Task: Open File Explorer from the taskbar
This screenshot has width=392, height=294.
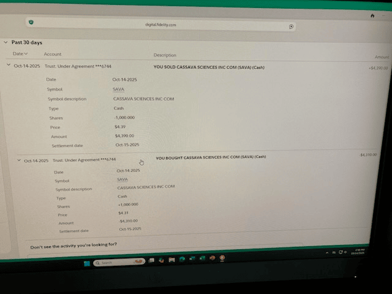Action: pyautogui.click(x=171, y=260)
